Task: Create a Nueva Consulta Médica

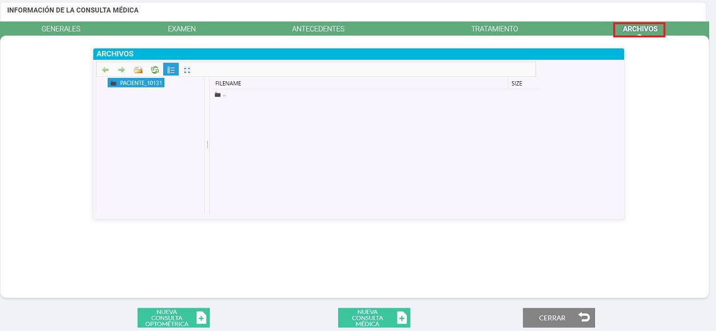Action: (374, 318)
